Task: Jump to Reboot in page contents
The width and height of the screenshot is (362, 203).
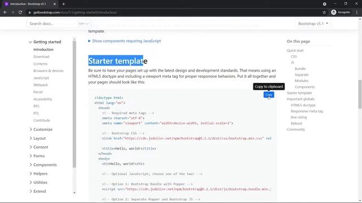Action: [296, 123]
